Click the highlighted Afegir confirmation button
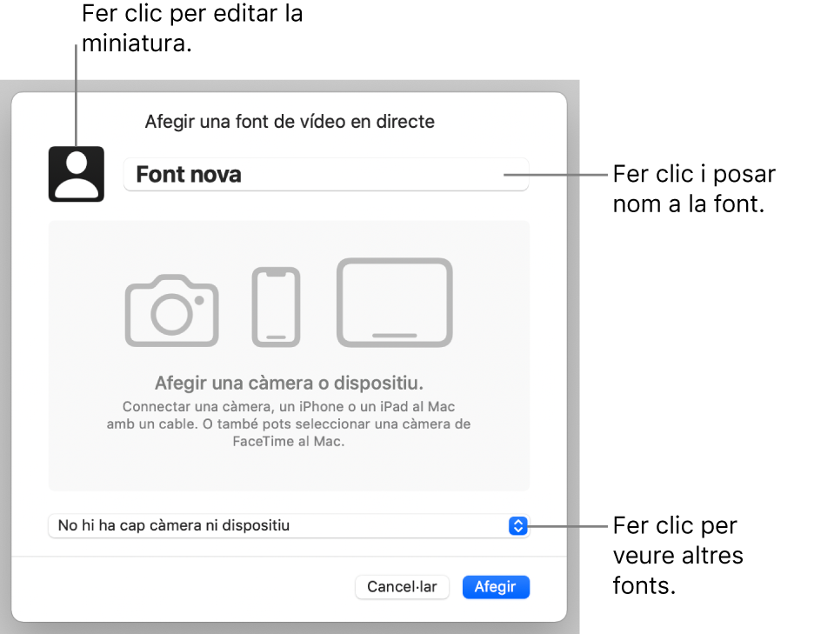This screenshot has height=634, width=814. click(496, 587)
